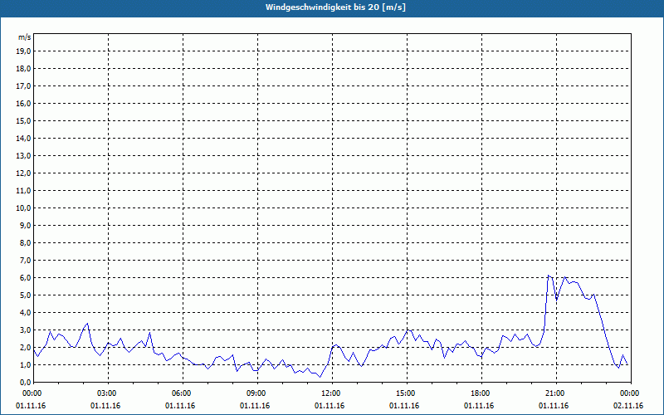Image resolution: width=664 pixels, height=415 pixels.
Task: Click the 10,0 y-axis label
Action: 23,208
